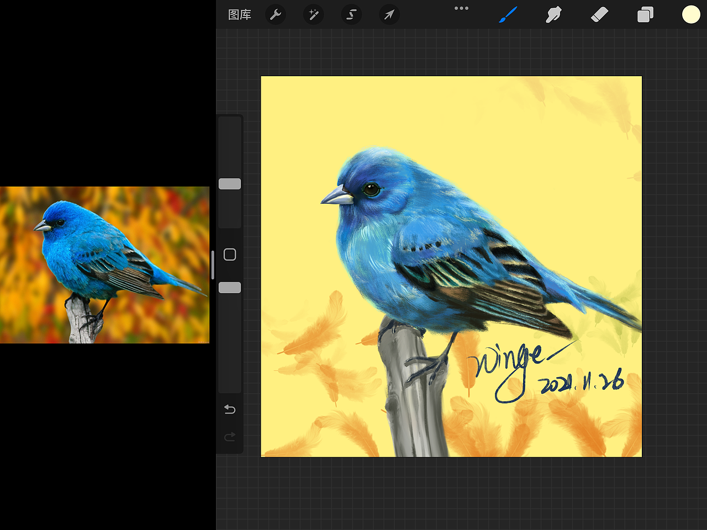Screen dimensions: 707x530
Task: Open the Actions menu with the wrench icon
Action: (x=275, y=15)
